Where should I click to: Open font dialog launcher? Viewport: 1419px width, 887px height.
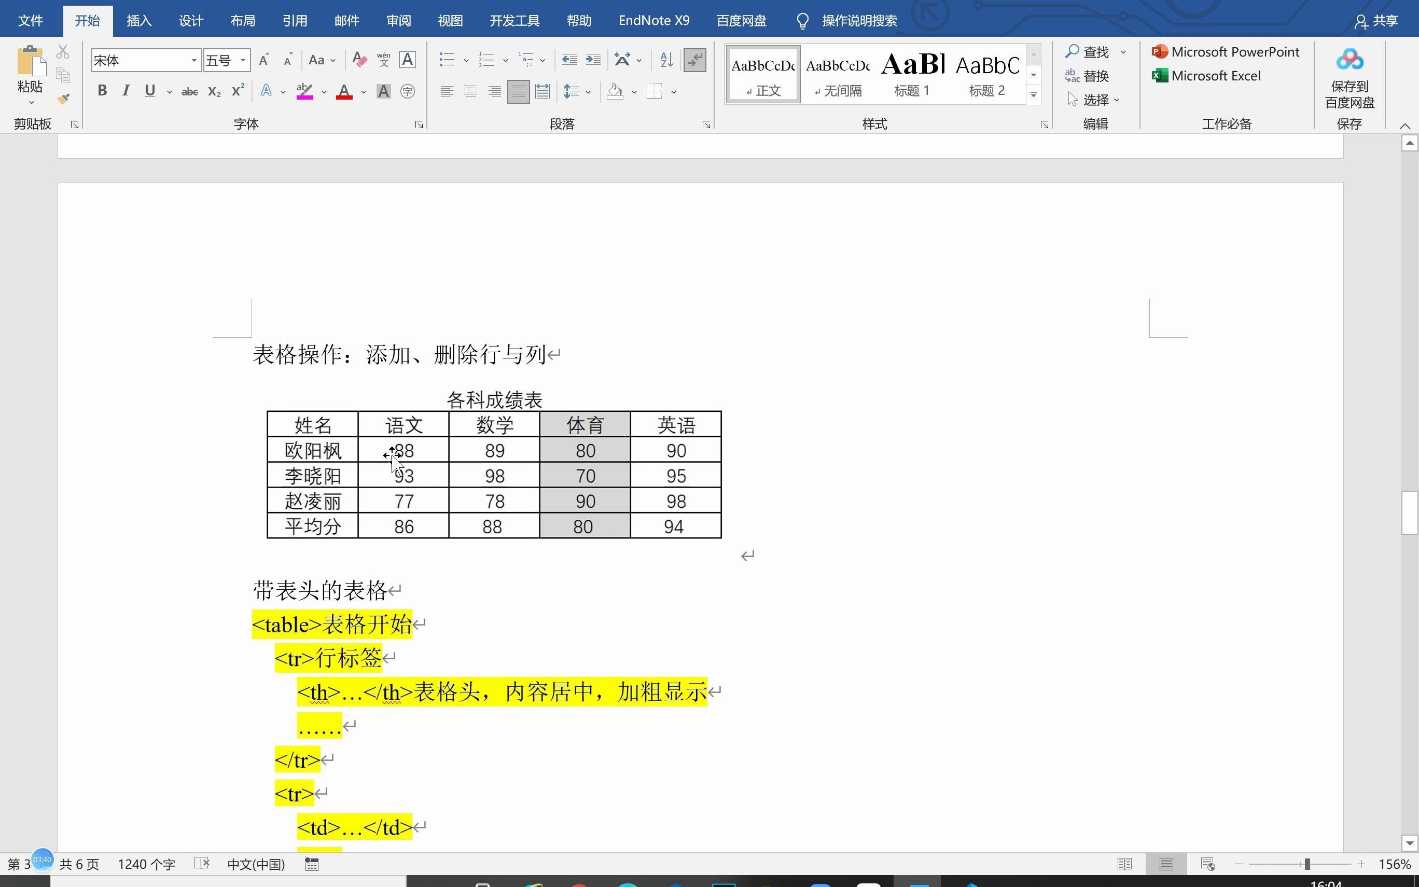(419, 124)
